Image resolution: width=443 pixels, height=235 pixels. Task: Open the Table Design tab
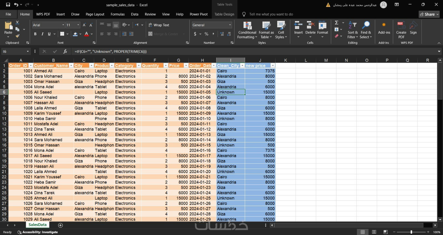(x=224, y=14)
